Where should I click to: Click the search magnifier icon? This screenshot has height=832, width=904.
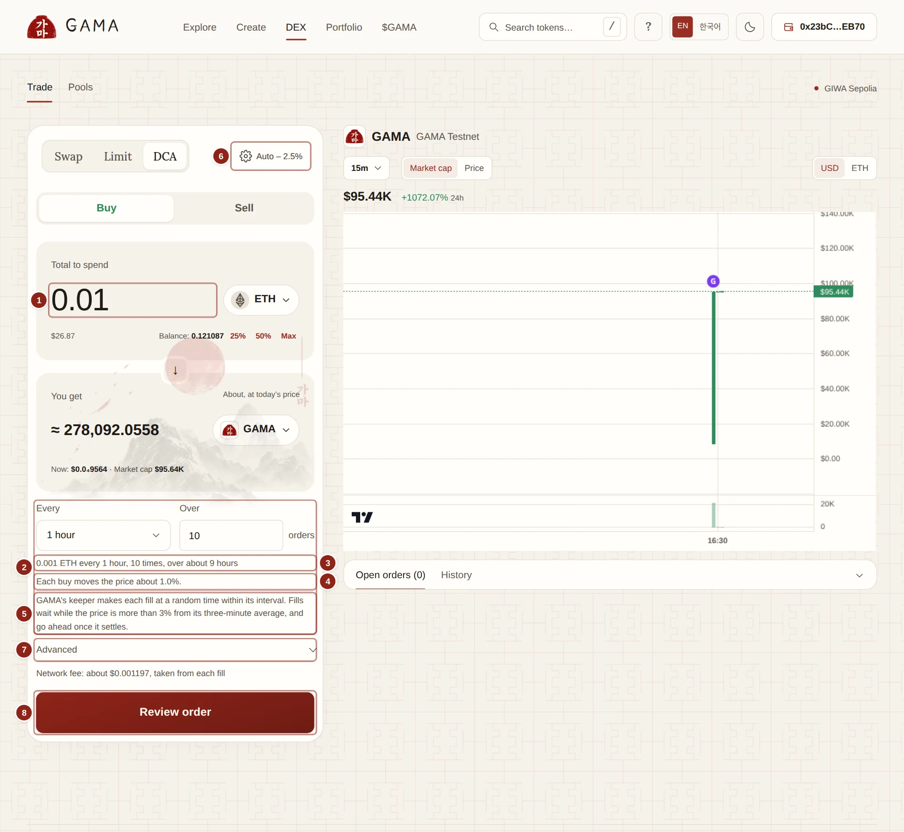coord(493,27)
